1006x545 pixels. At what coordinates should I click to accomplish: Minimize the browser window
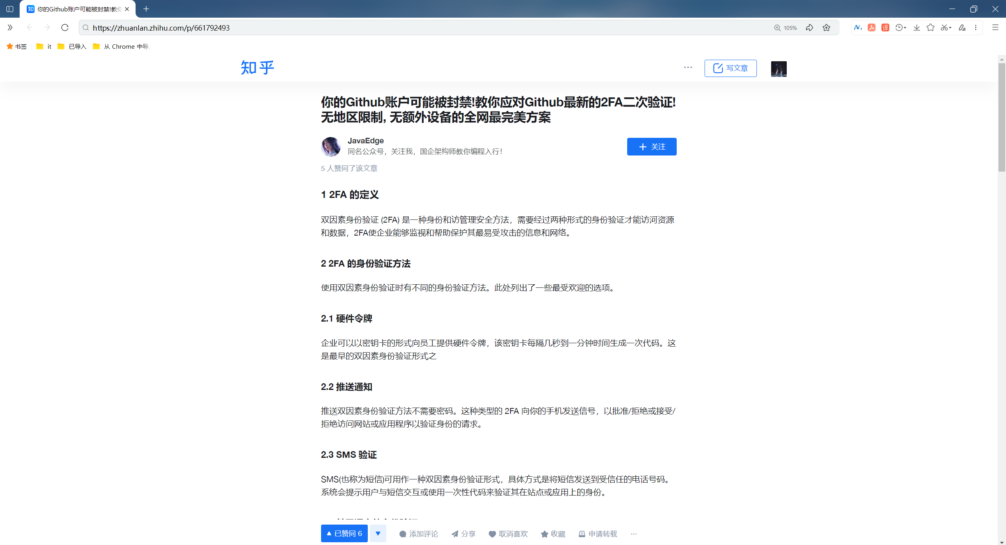point(952,9)
